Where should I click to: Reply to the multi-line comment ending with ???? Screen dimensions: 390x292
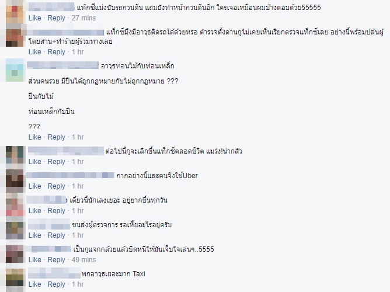56,137
